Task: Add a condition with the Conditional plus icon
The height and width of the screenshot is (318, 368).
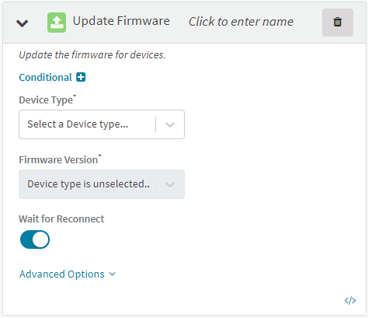Action: point(81,77)
